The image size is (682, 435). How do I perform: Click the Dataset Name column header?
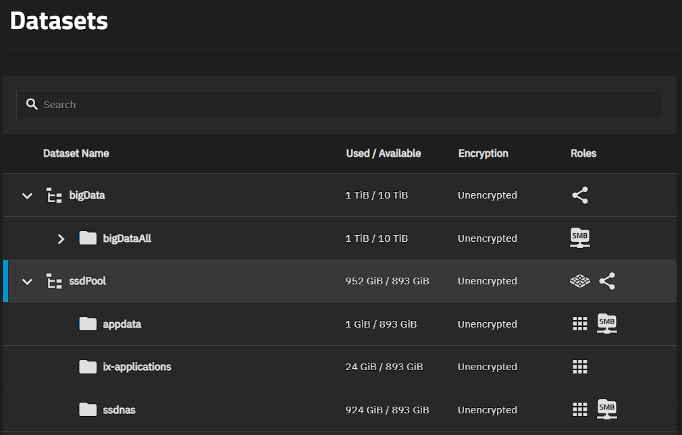(76, 153)
